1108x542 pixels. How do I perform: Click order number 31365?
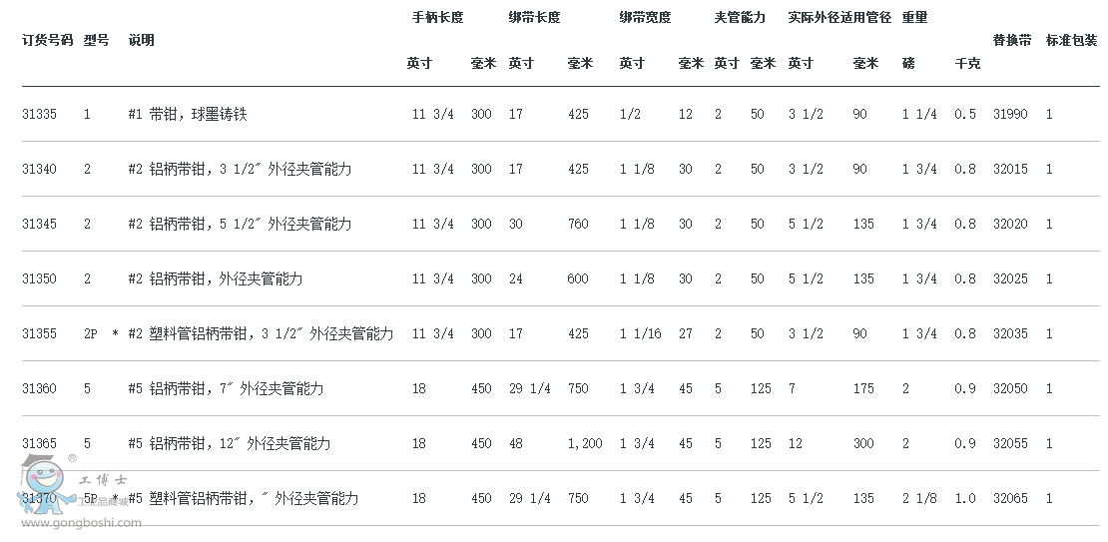[x=39, y=444]
